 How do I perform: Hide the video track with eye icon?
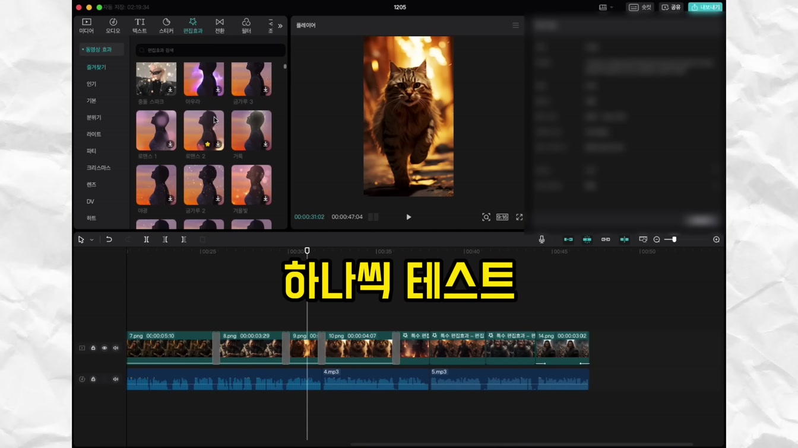coord(104,348)
